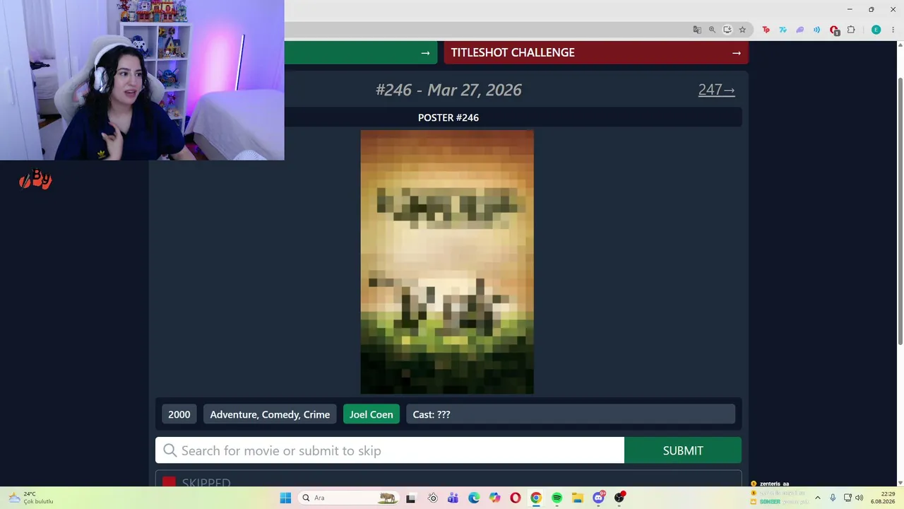Reveal the Cast: ??? hint

pyautogui.click(x=571, y=414)
